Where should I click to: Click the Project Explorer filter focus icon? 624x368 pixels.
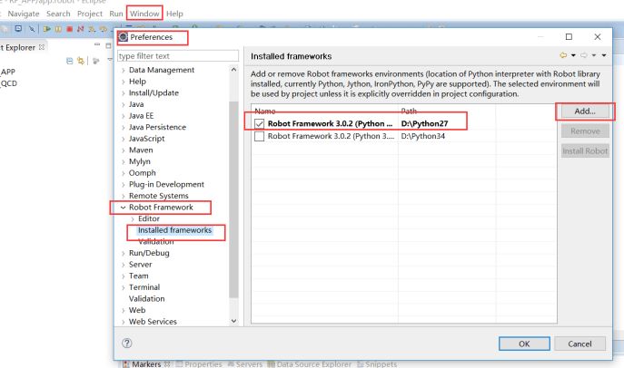pos(96,61)
